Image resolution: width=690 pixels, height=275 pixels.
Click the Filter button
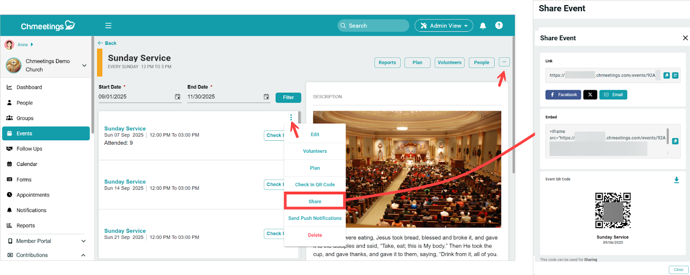pos(288,98)
